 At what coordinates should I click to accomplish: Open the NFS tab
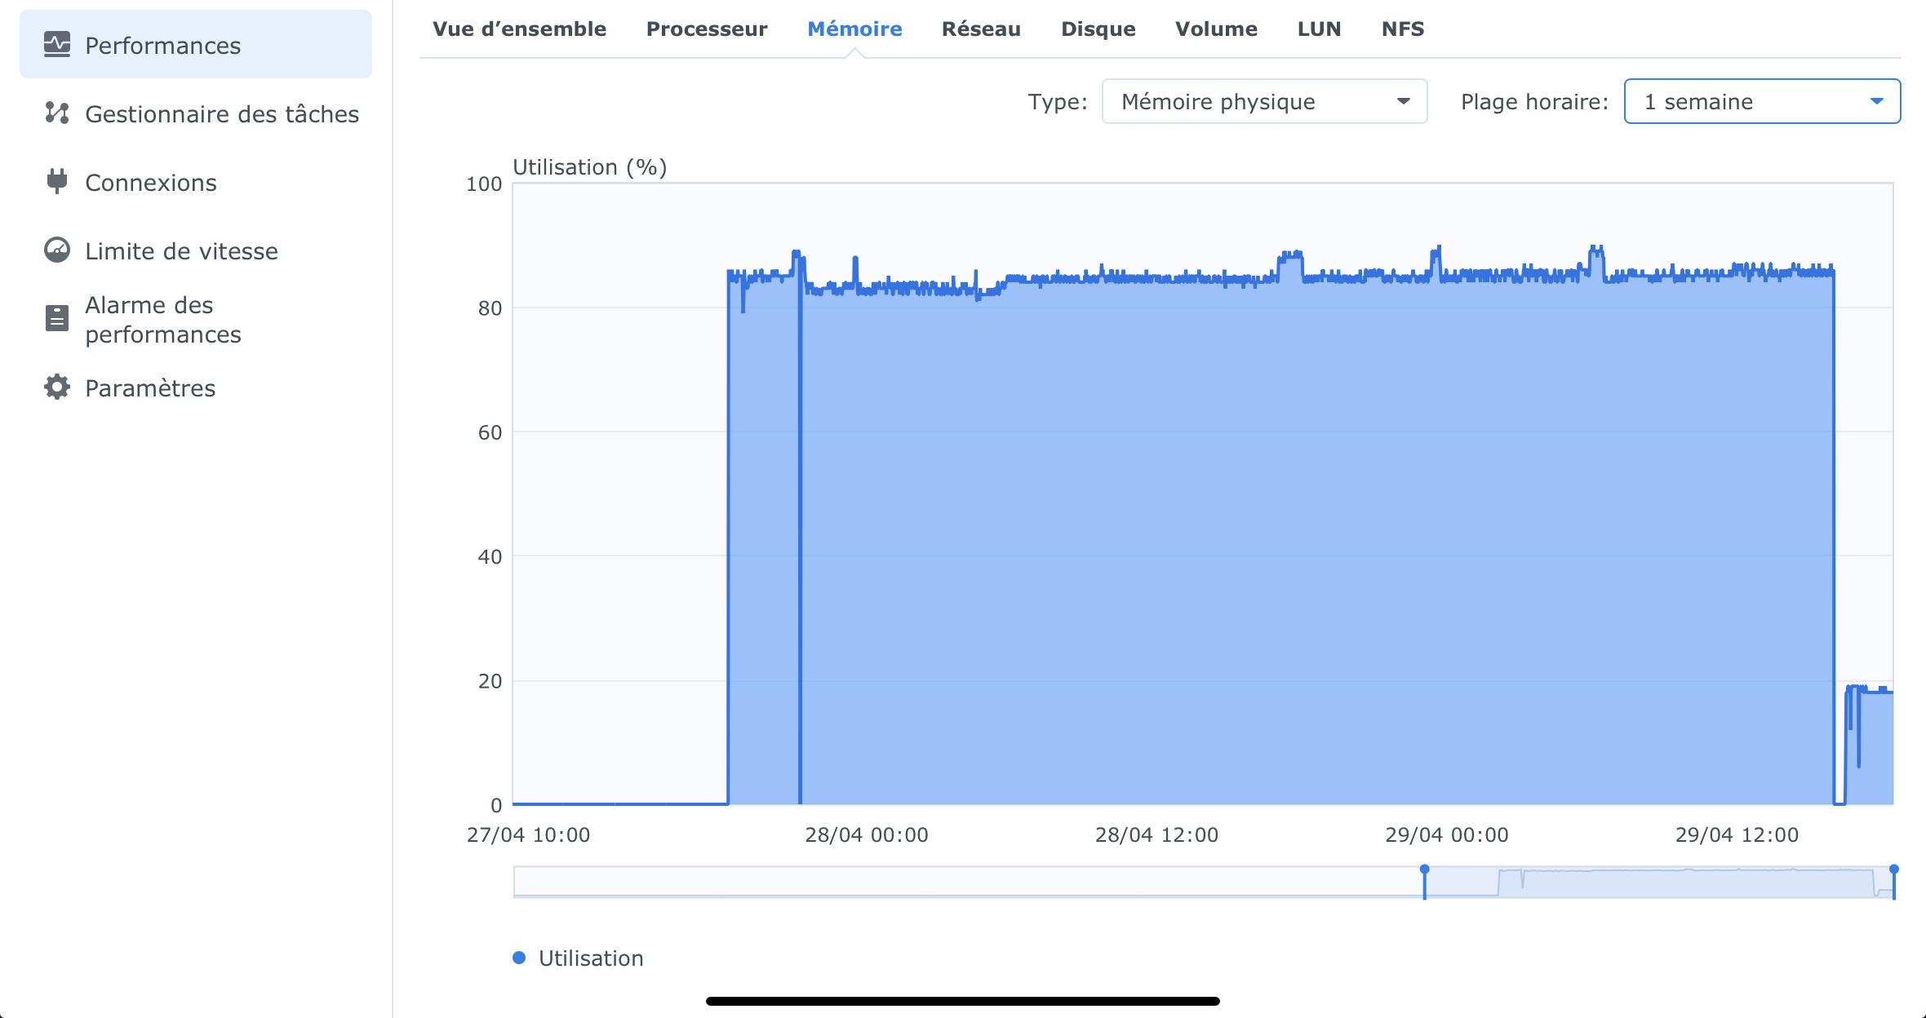[x=1403, y=29]
